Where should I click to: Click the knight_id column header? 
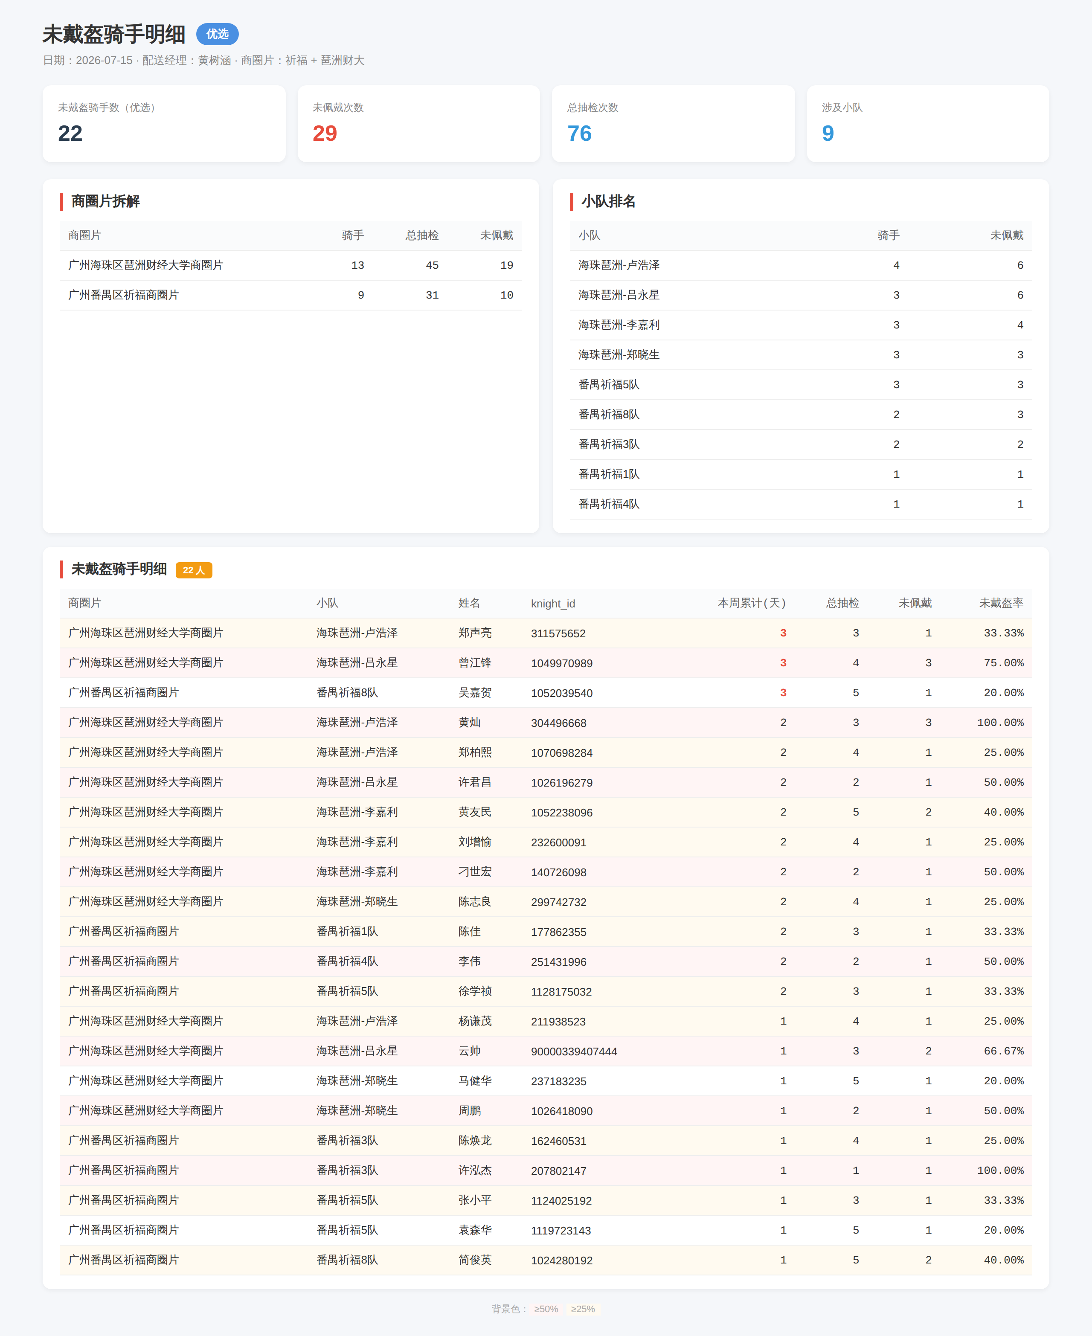tap(553, 604)
